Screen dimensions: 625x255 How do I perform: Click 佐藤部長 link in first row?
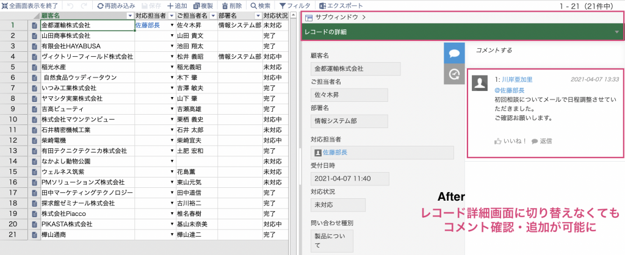(x=148, y=25)
